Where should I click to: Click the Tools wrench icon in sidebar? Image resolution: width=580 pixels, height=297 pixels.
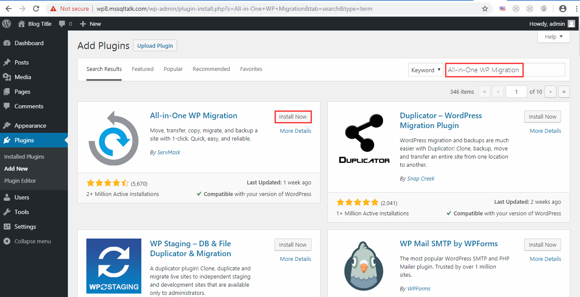pyautogui.click(x=7, y=212)
